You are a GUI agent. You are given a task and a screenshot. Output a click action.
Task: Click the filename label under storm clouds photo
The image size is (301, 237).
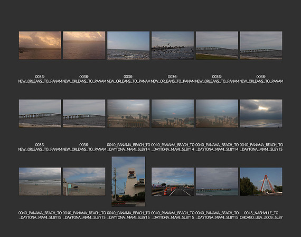click(x=261, y=147)
